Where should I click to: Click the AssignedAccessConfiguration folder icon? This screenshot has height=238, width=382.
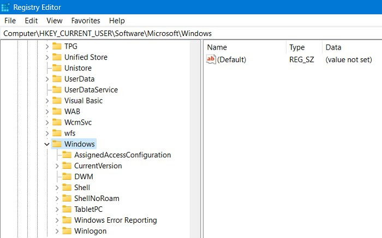(x=67, y=155)
